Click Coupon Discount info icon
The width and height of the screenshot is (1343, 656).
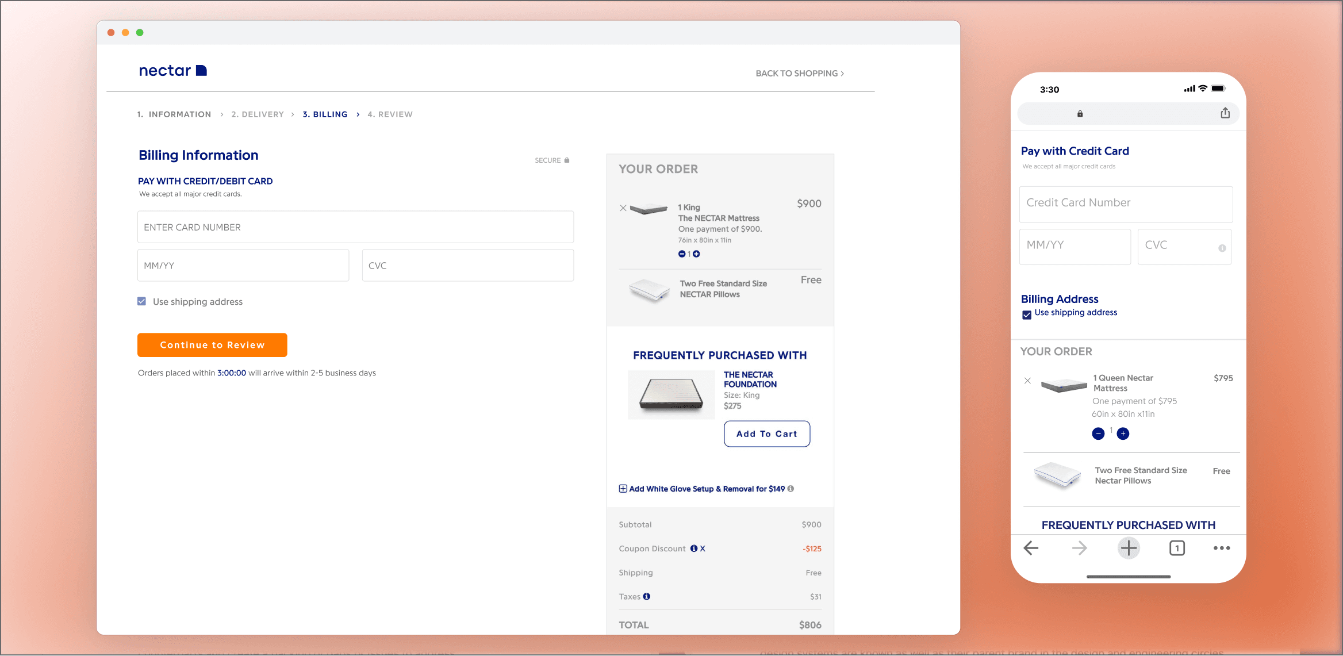coord(694,548)
